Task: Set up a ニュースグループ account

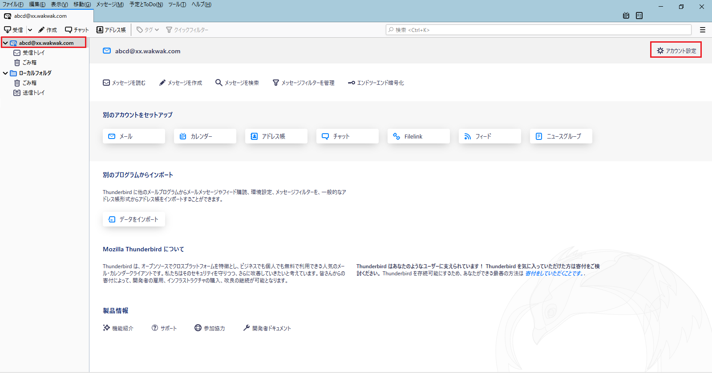Action: tap(561, 136)
